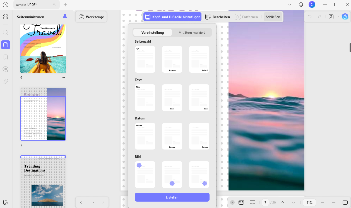Select the sample-UPDF document tab
The image size is (351, 208).
36,5
